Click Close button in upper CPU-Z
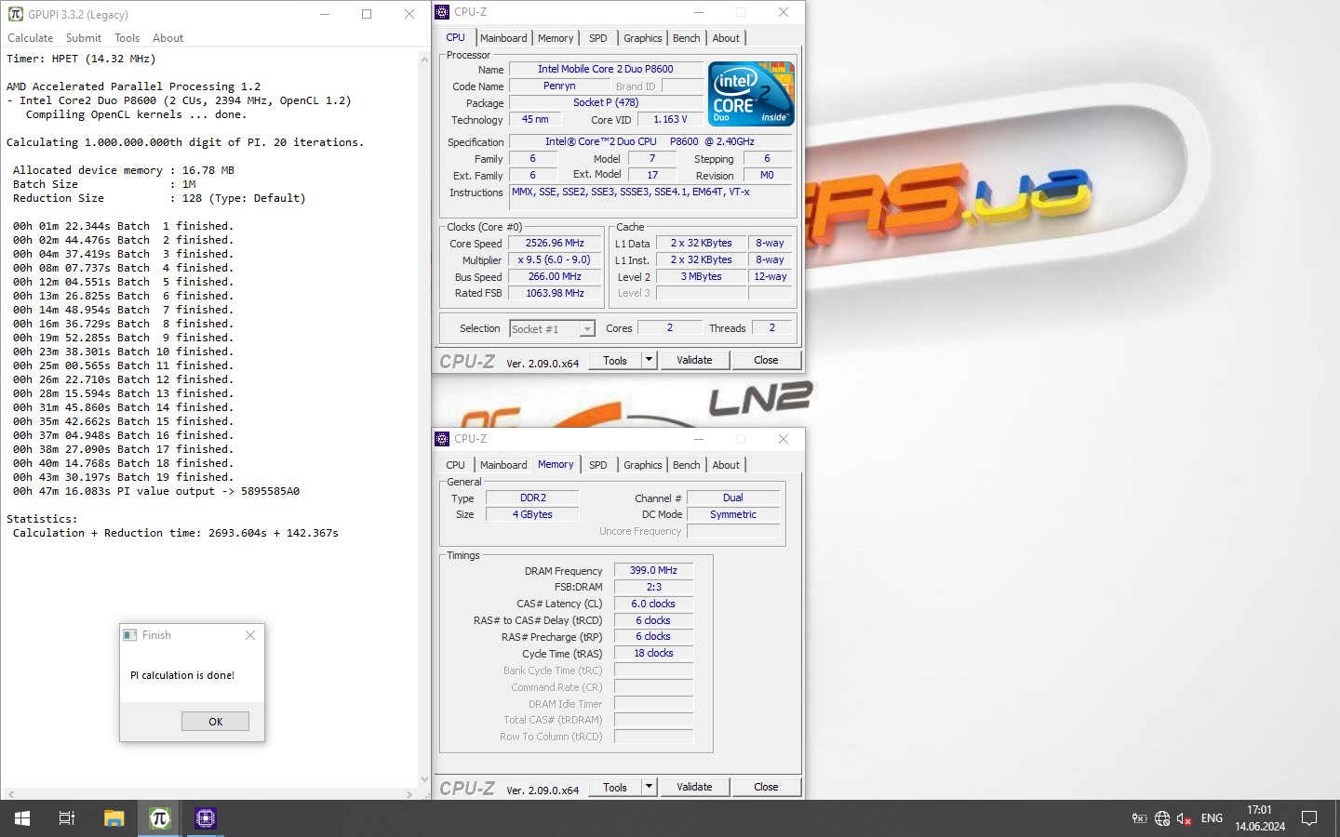 (x=766, y=360)
